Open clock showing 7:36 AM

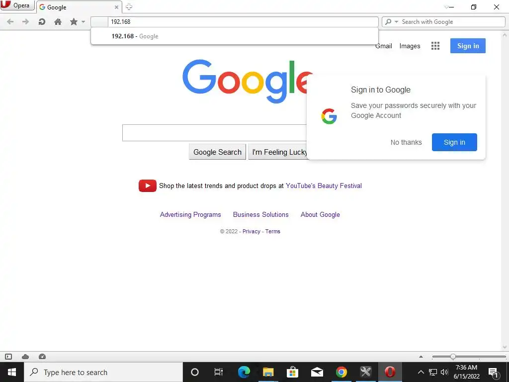tap(466, 372)
